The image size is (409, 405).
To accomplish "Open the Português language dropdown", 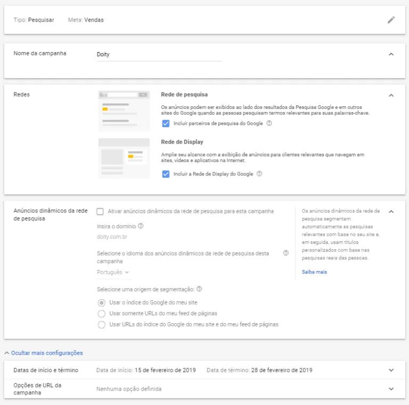I will point(113,273).
